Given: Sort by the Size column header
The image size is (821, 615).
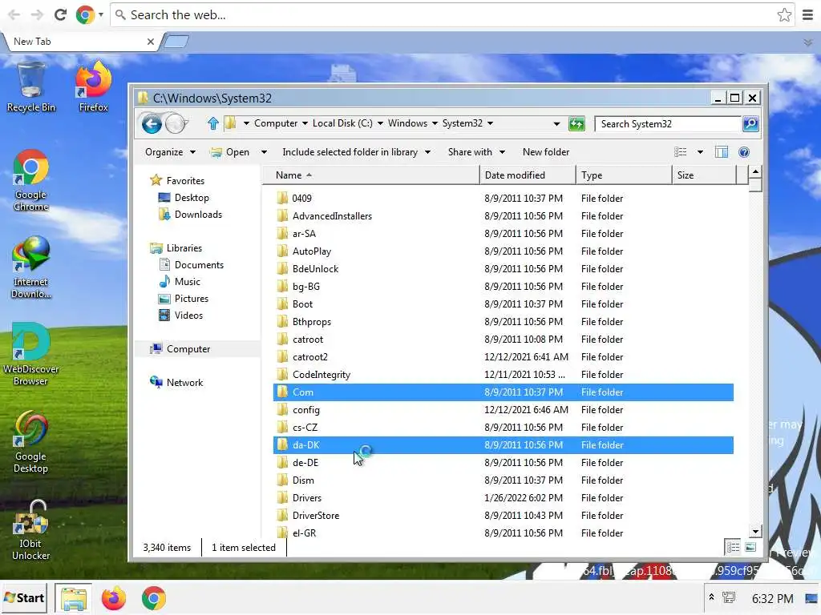Looking at the screenshot, I should coord(704,175).
